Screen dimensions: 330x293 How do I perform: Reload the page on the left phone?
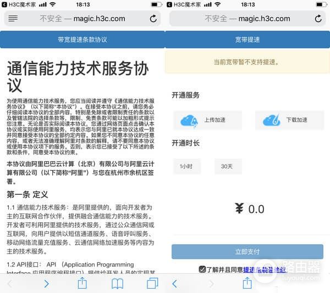coord(153,19)
